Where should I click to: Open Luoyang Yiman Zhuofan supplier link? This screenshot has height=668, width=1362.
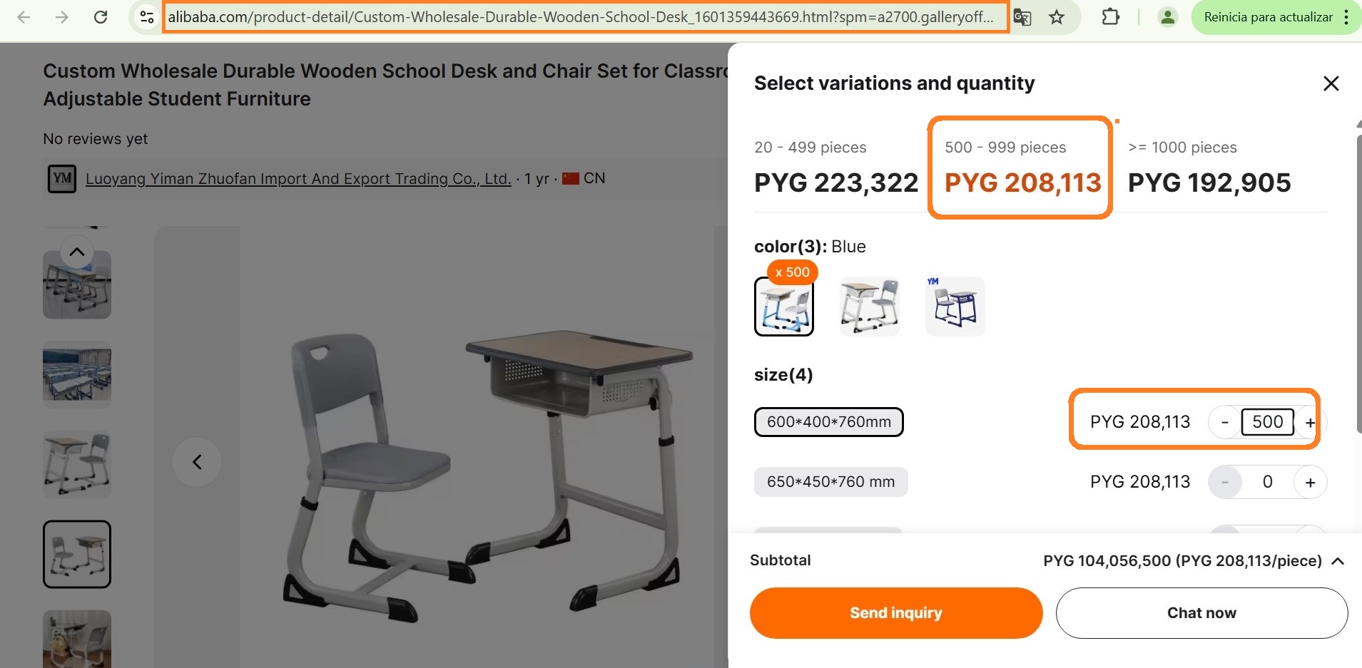[298, 179]
